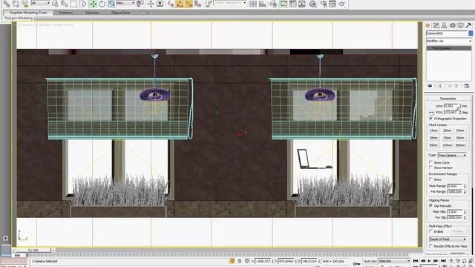Click the Configure Modifier Sets icon
This screenshot has width=475, height=267.
tap(467, 86)
